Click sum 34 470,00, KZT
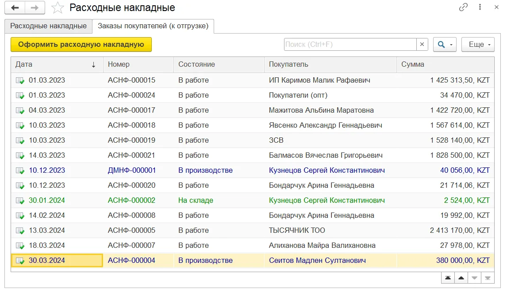The width and height of the screenshot is (507, 292). pyautogui.click(x=465, y=95)
